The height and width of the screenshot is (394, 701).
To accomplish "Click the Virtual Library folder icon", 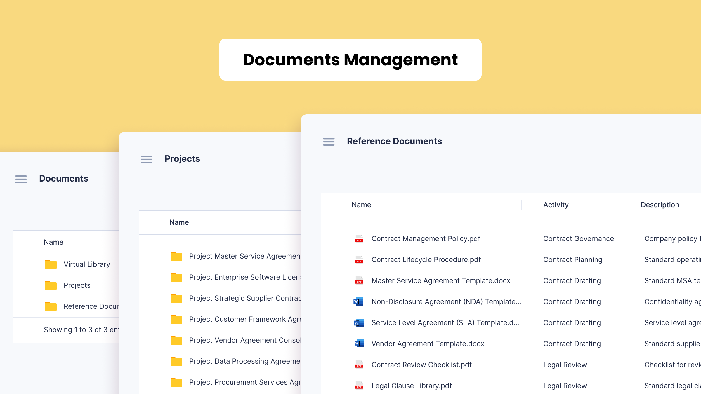I will [x=51, y=264].
